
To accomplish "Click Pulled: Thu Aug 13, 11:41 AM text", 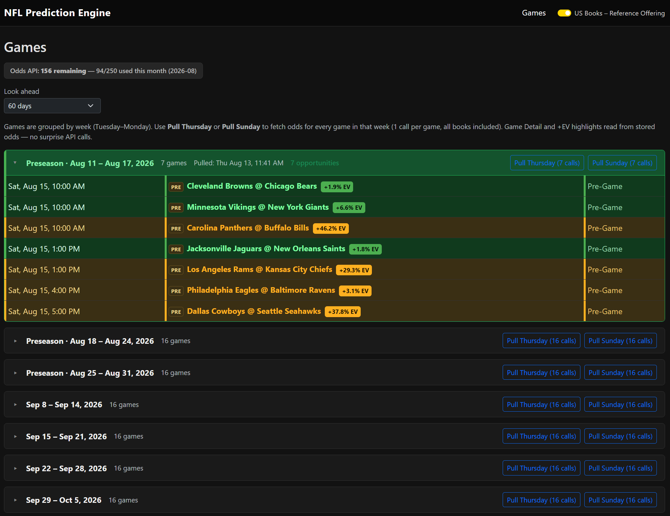I will pyautogui.click(x=238, y=163).
